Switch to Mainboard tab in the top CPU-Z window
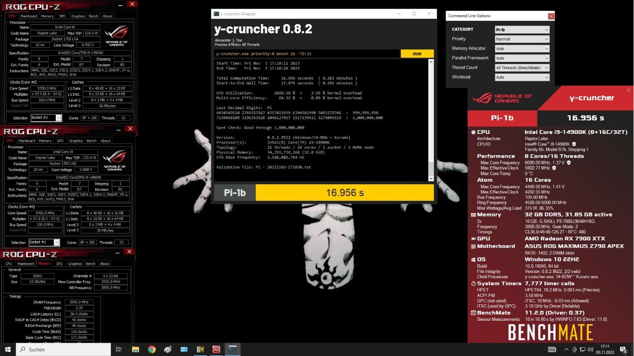This screenshot has height=356, width=634. (29, 16)
